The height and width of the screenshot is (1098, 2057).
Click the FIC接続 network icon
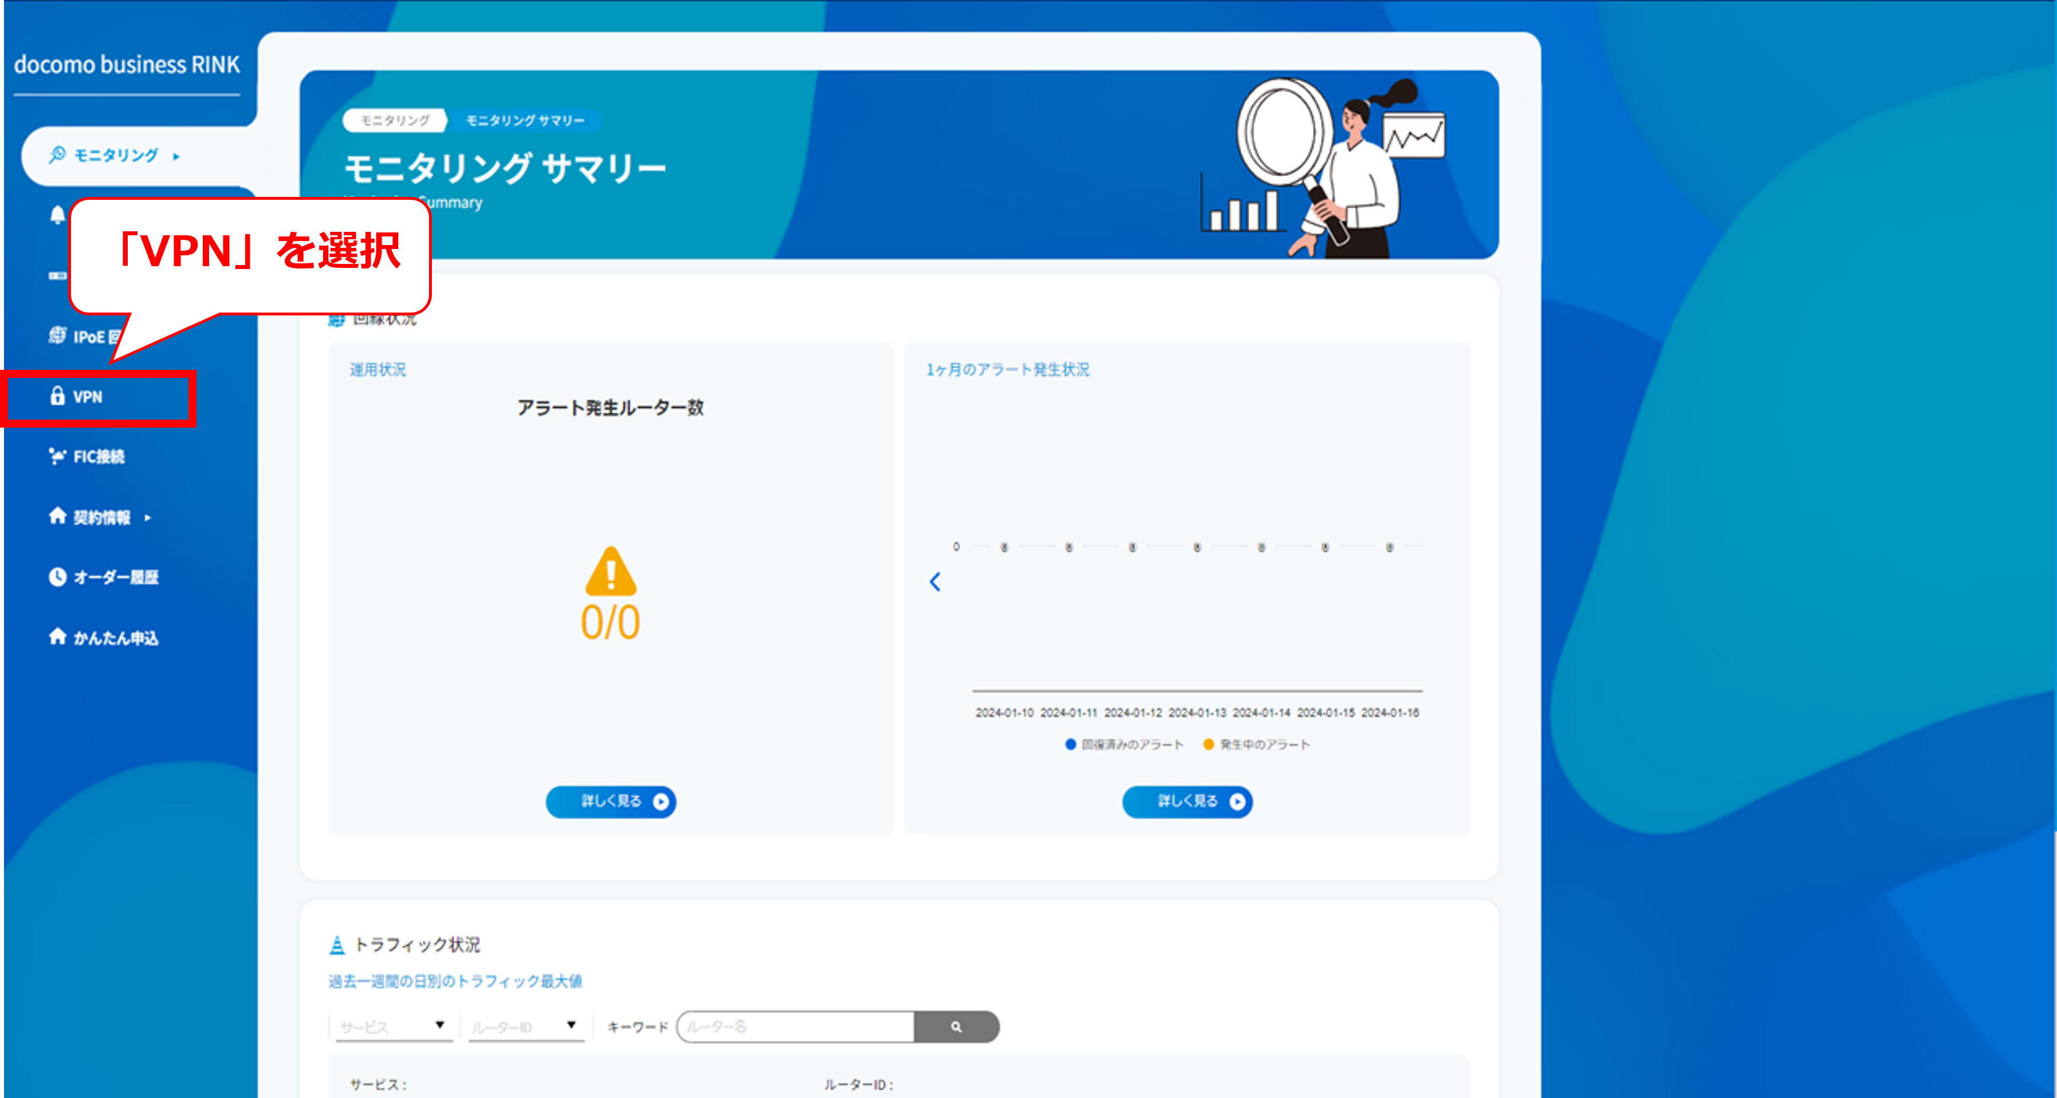click(57, 456)
